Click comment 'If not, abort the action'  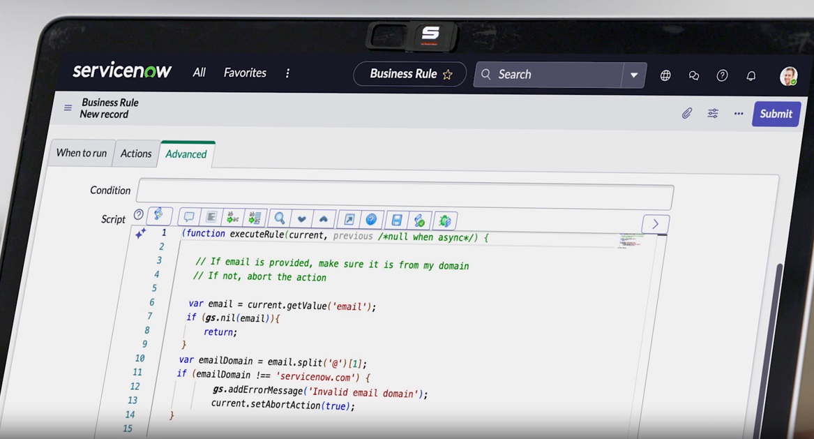(259, 276)
